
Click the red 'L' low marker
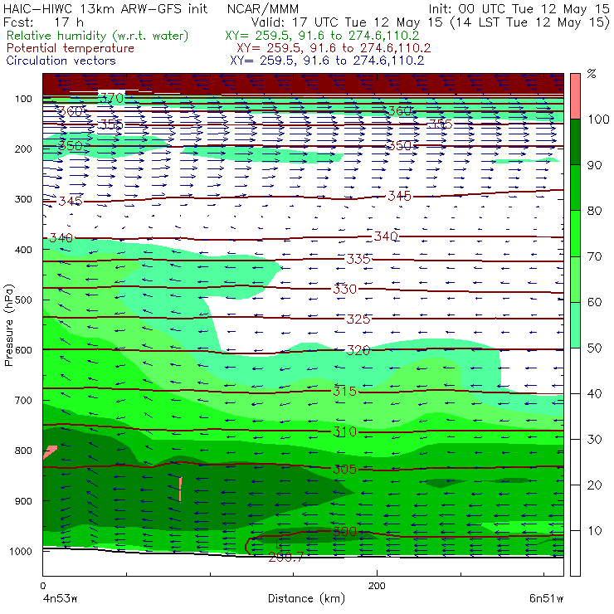[279, 544]
